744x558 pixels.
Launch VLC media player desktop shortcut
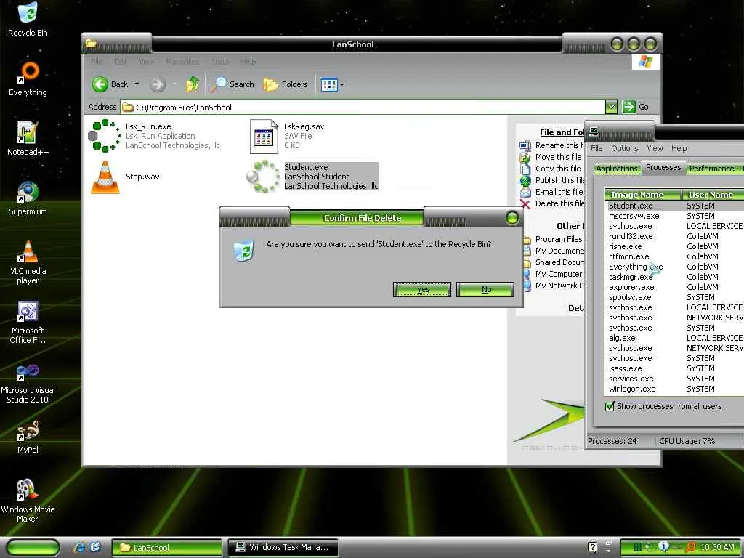click(x=28, y=262)
